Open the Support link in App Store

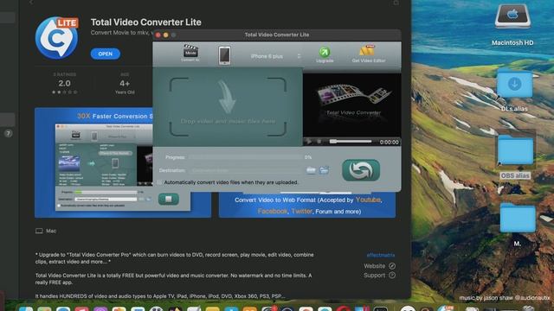pyautogui.click(x=379, y=275)
